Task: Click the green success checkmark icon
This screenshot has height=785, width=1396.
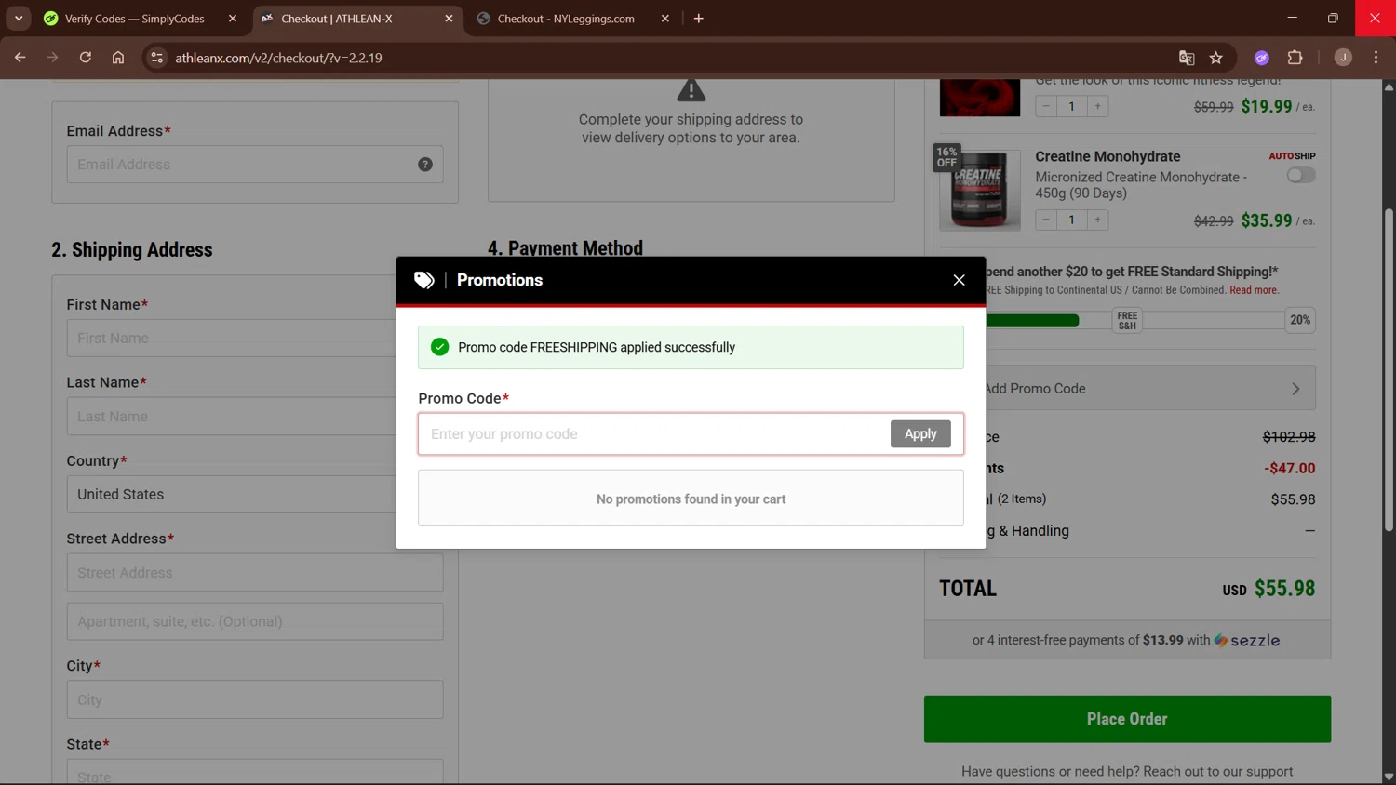Action: (x=440, y=347)
